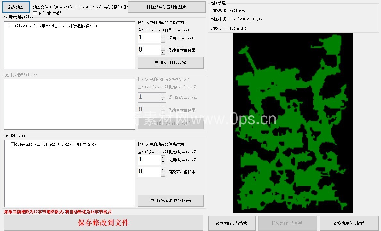Increase the 调用Tiles.wil spinner value
381x231 pixels.
click(163, 36)
